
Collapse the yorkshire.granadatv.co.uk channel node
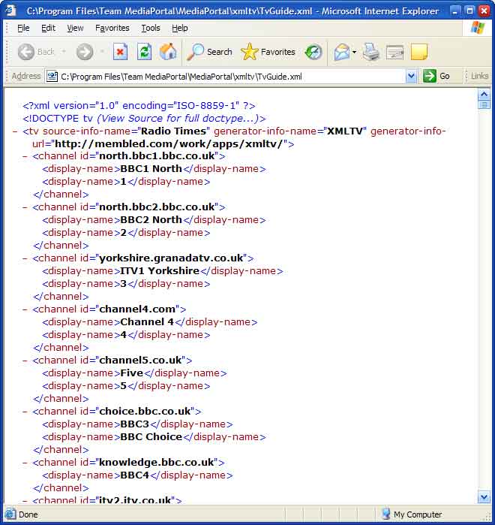click(25, 258)
